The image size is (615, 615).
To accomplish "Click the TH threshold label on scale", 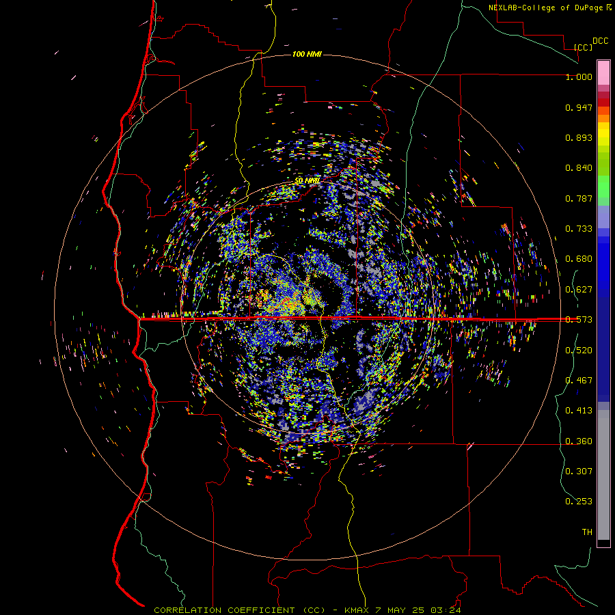I will 587,532.
